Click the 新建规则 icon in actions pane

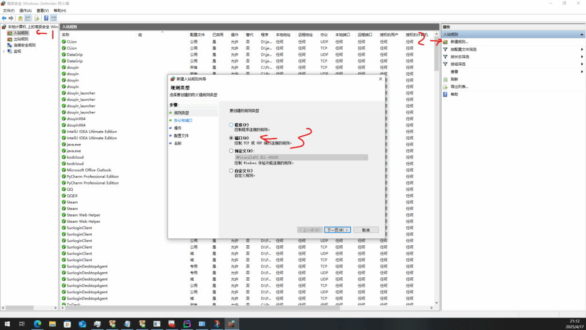pos(445,42)
